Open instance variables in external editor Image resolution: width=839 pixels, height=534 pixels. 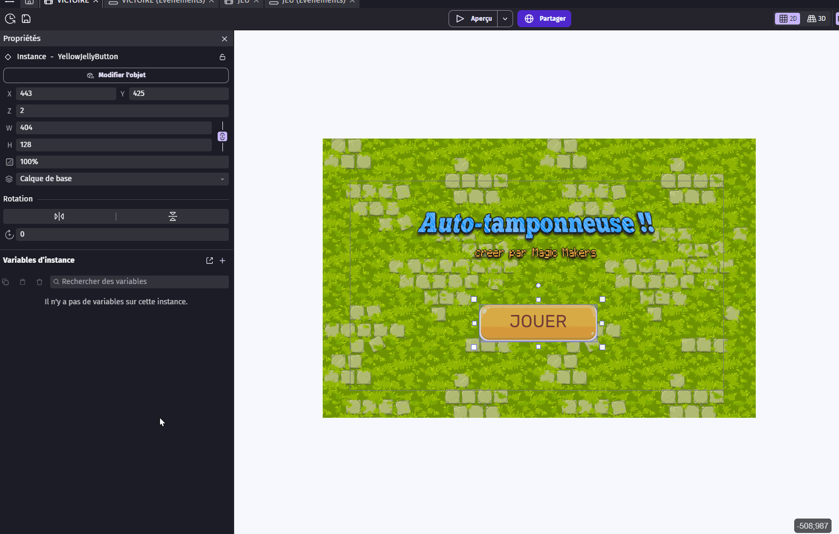210,261
